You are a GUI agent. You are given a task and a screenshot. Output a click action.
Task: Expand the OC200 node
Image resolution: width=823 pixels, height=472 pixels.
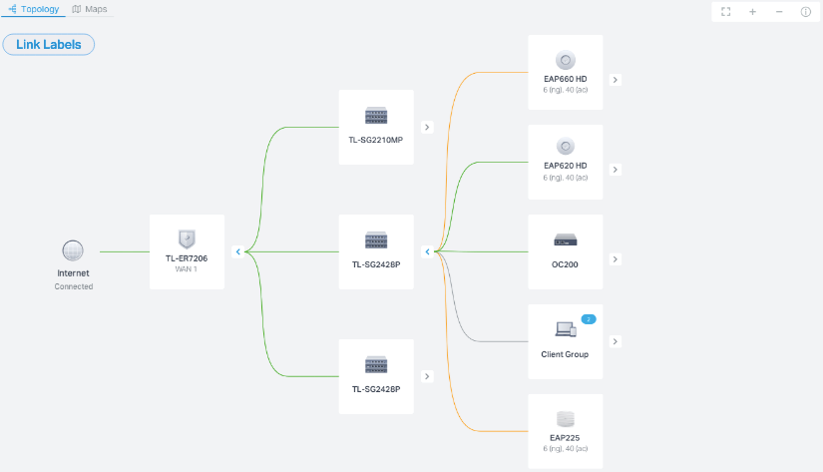pos(616,259)
